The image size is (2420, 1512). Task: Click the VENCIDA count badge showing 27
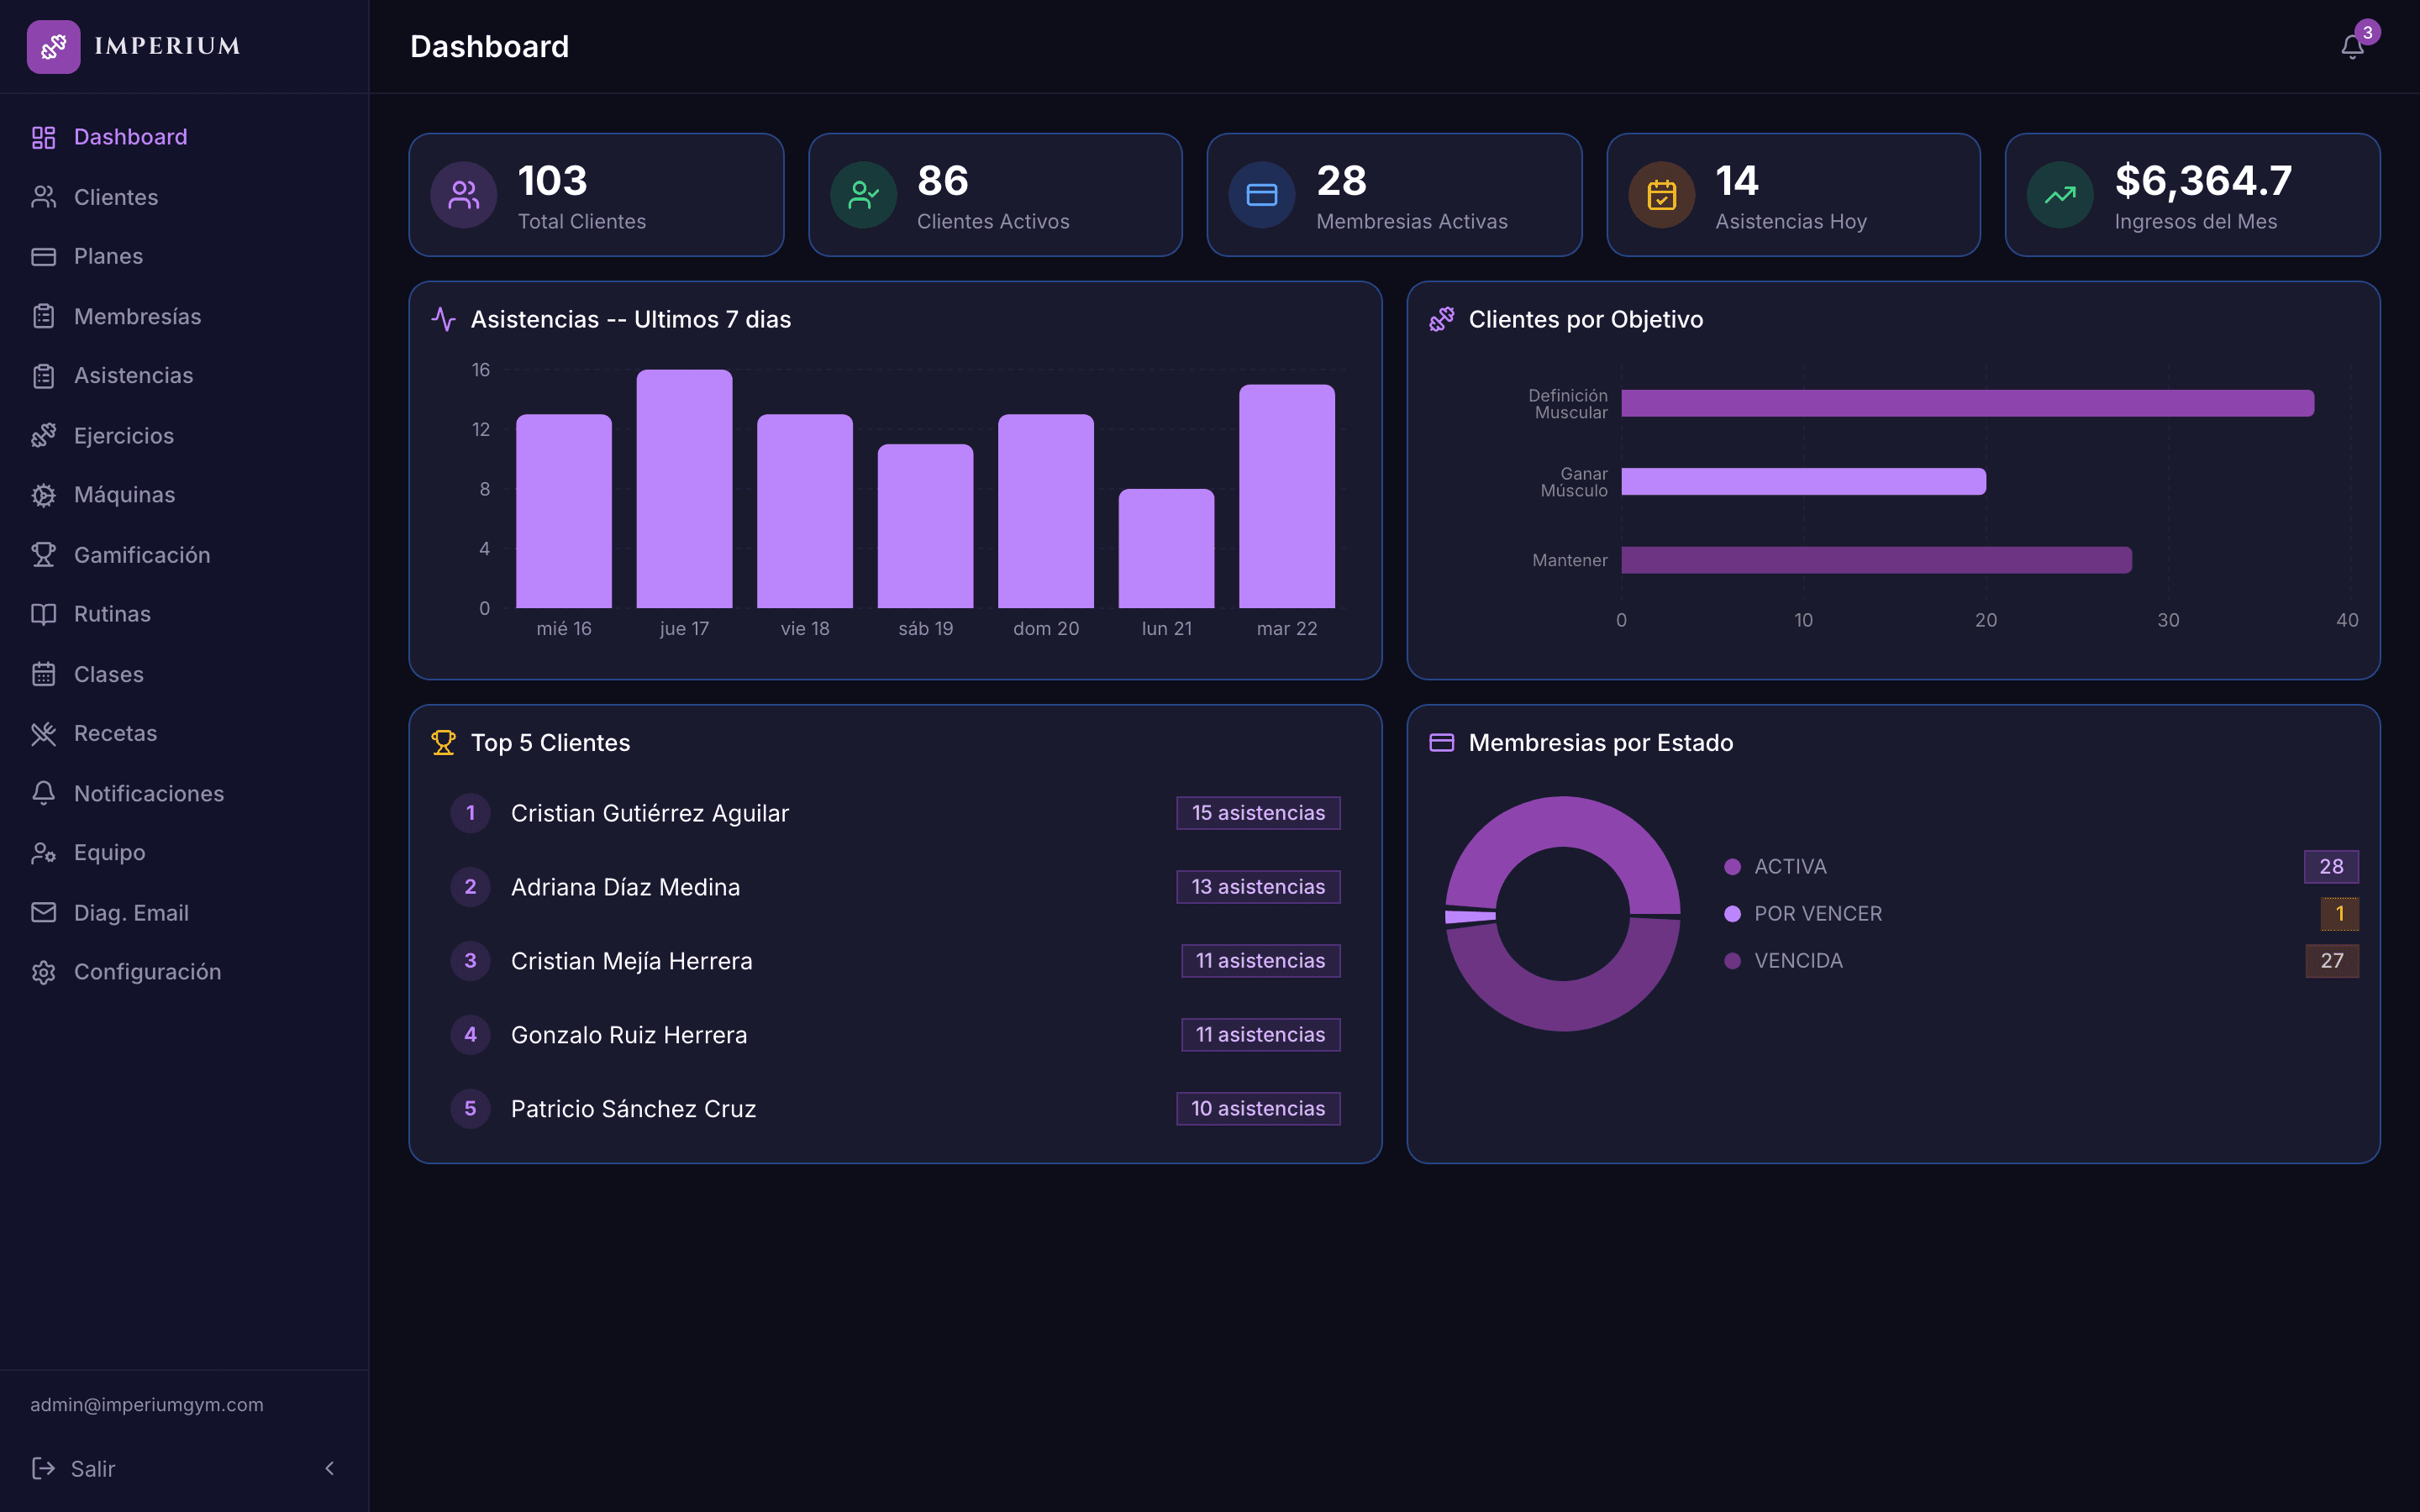click(x=2332, y=961)
